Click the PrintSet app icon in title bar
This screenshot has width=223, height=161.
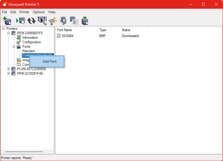5,4
